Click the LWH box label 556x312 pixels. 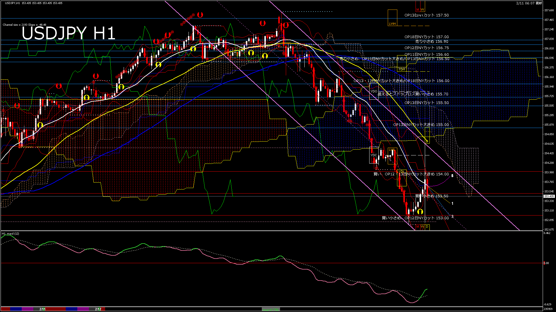tap(392, 24)
